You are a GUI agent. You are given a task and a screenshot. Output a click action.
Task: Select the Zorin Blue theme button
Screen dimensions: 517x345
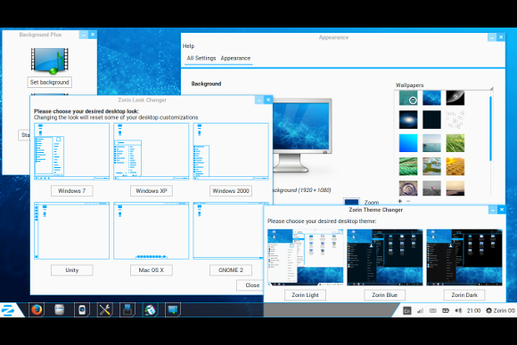(385, 295)
